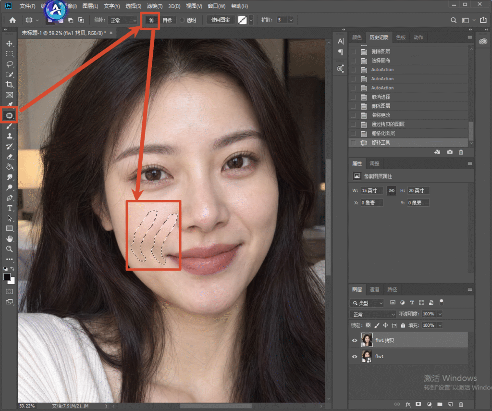
Task: Click the foreground color swatch
Action: click(x=7, y=276)
